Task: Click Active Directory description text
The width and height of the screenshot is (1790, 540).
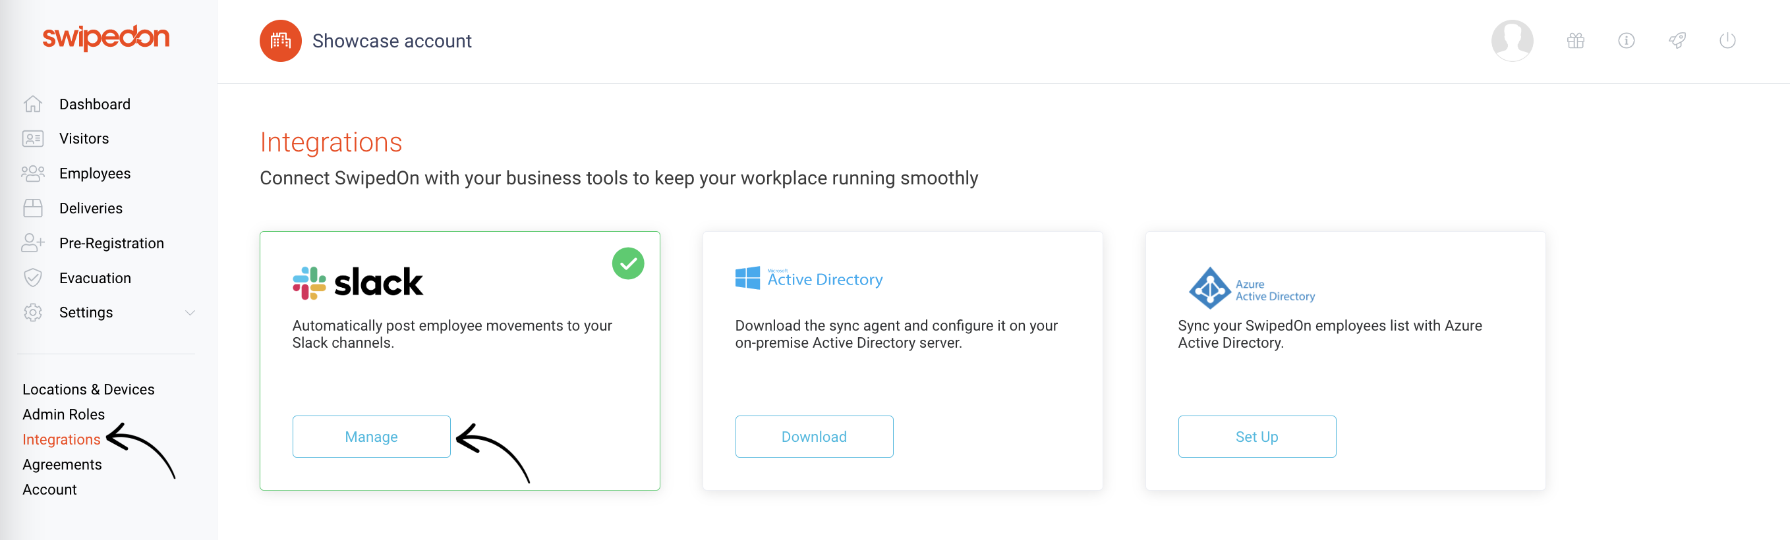Action: (896, 334)
